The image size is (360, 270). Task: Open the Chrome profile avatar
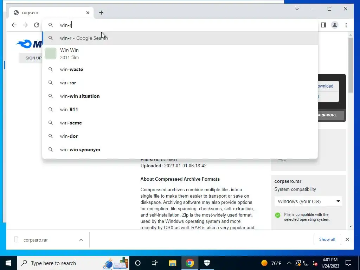[x=335, y=25]
